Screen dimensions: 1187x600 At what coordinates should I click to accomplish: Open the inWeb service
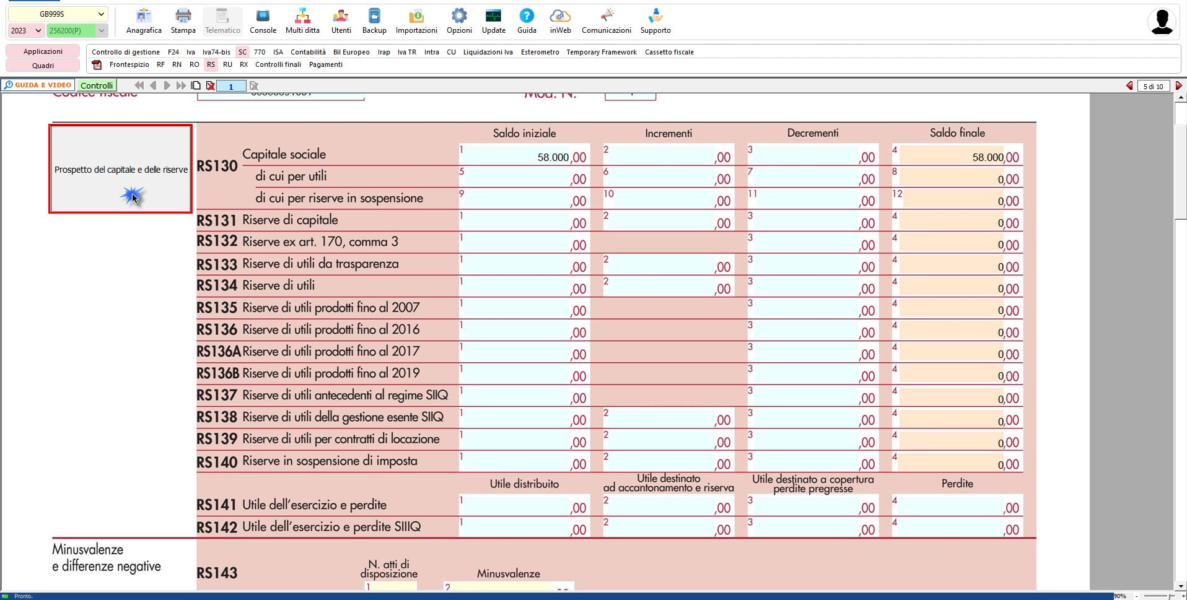[x=559, y=20]
